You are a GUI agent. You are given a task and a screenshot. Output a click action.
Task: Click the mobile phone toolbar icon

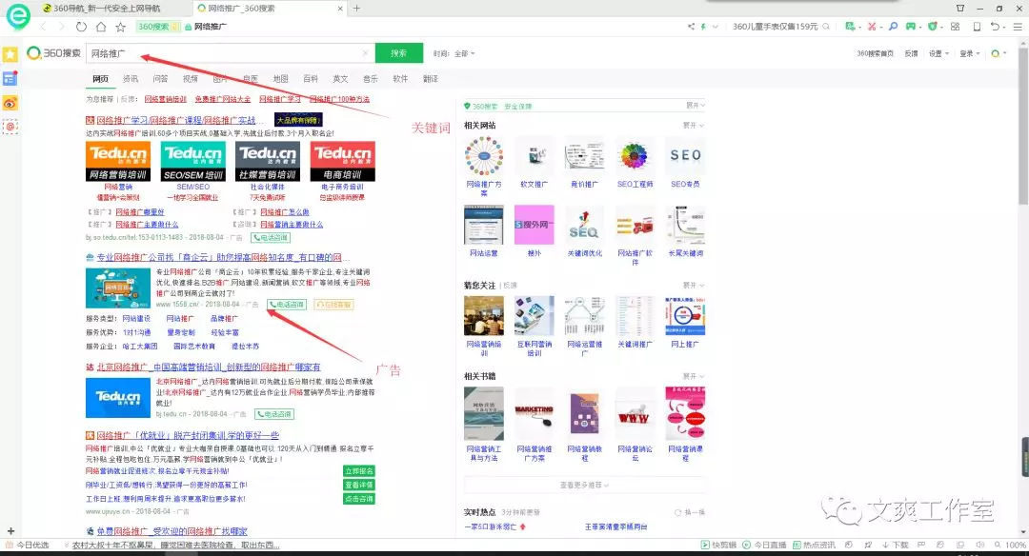click(x=977, y=27)
